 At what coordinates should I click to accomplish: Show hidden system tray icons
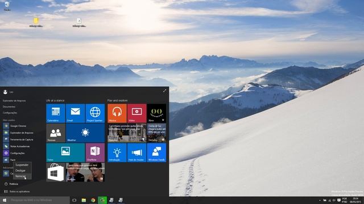click(320, 201)
